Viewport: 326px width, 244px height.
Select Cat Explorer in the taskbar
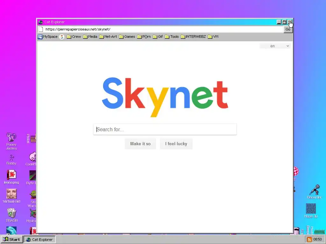pyautogui.click(x=39, y=240)
